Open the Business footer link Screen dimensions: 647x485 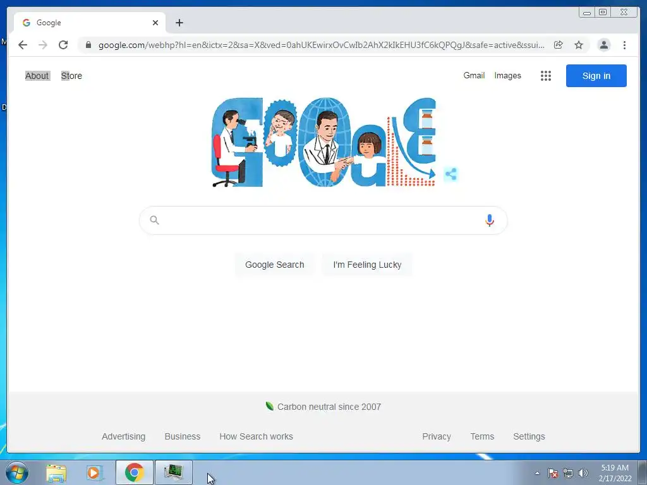183,436
